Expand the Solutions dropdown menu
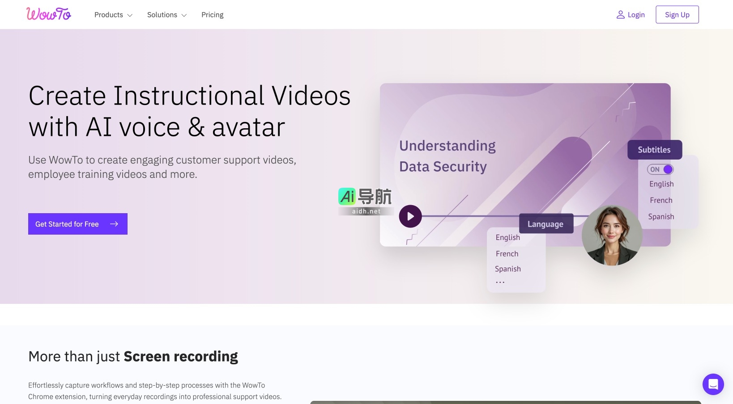 (x=166, y=15)
